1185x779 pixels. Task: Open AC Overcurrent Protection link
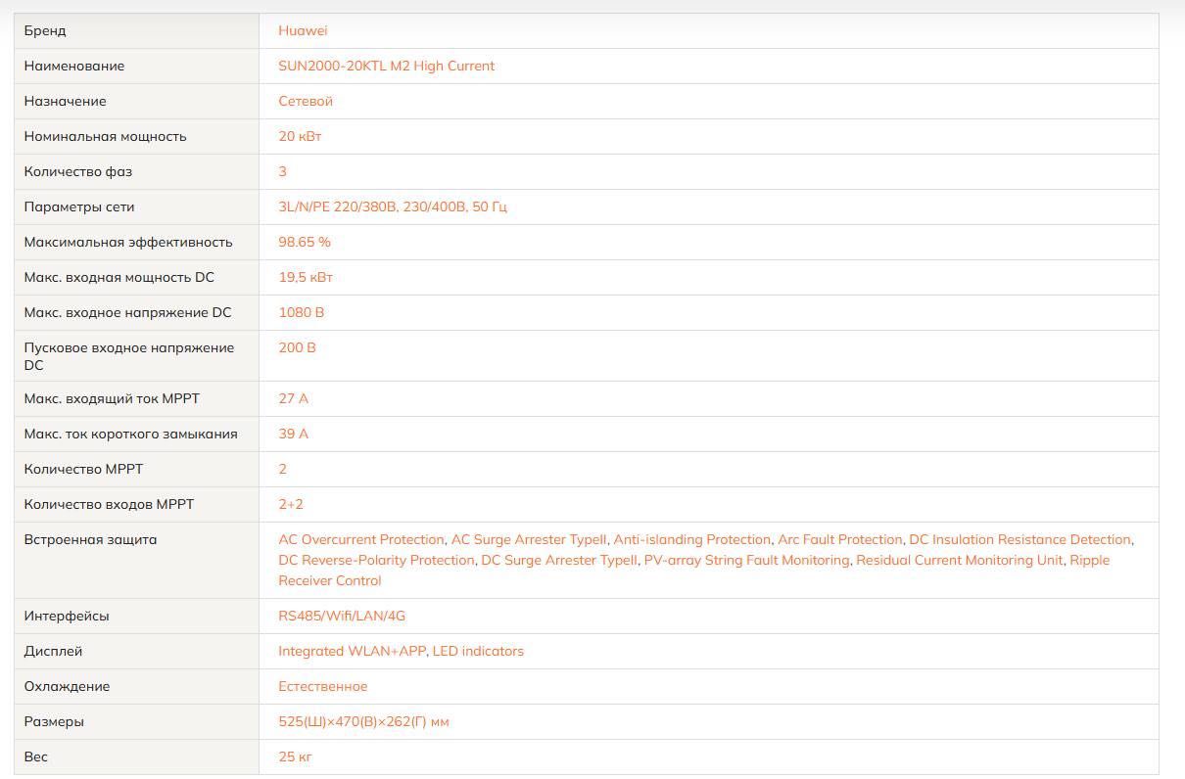[x=361, y=539]
